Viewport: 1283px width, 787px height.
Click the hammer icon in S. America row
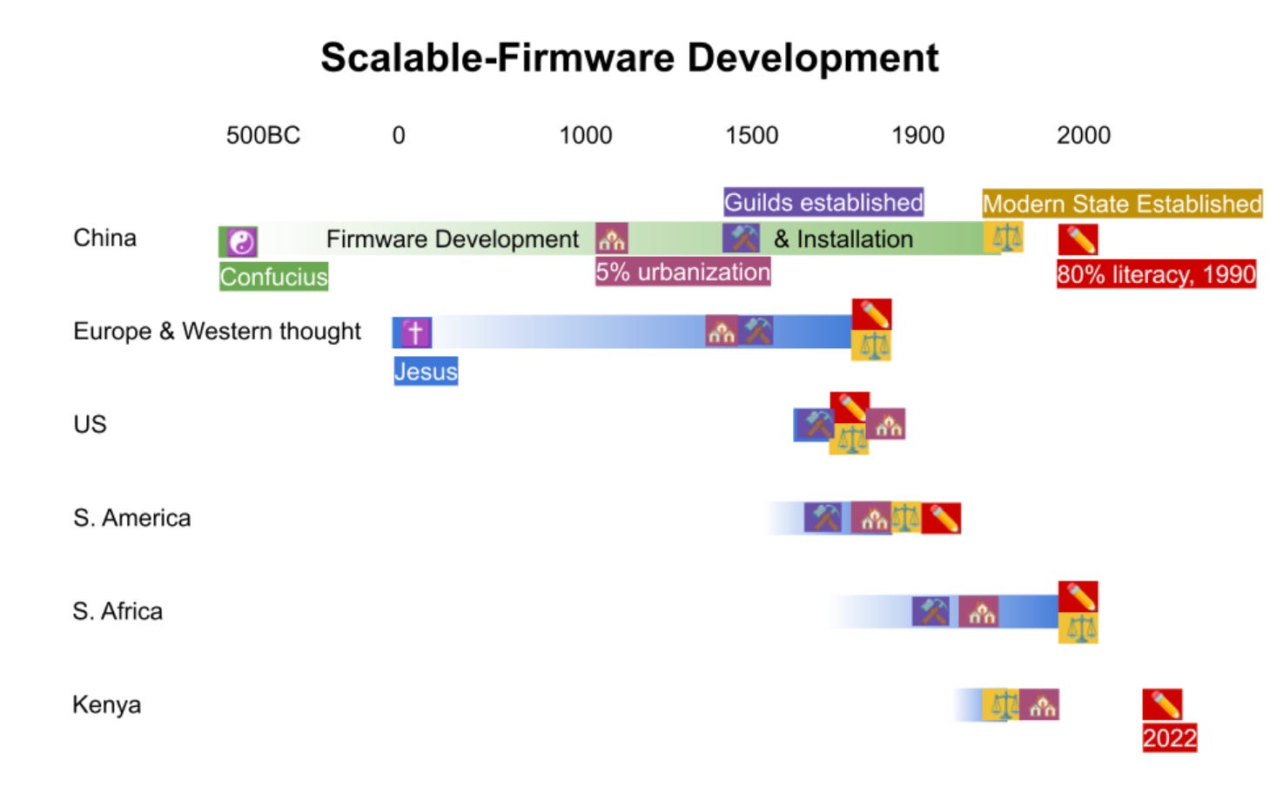tap(823, 518)
